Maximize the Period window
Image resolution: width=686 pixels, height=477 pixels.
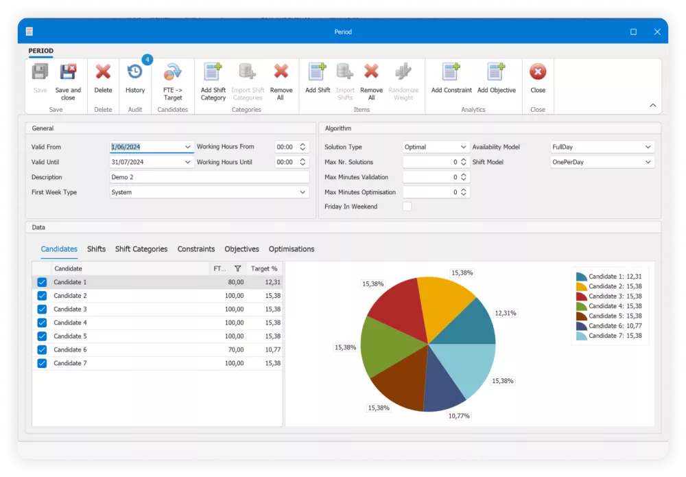pos(633,32)
